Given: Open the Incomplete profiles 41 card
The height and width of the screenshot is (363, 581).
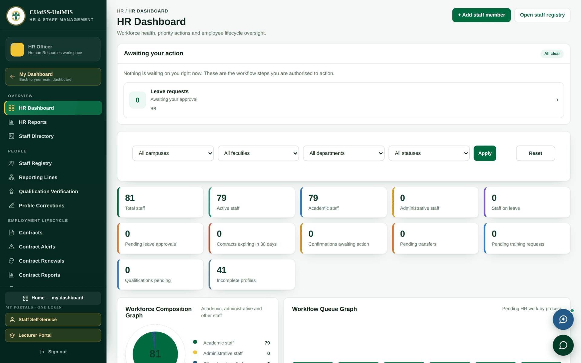Looking at the screenshot, I should 252,275.
